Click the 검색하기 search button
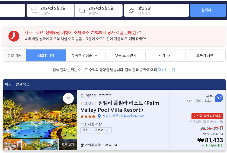The image size is (227, 153). [208, 10]
